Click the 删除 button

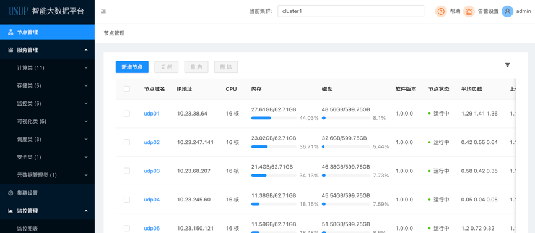pyautogui.click(x=226, y=67)
